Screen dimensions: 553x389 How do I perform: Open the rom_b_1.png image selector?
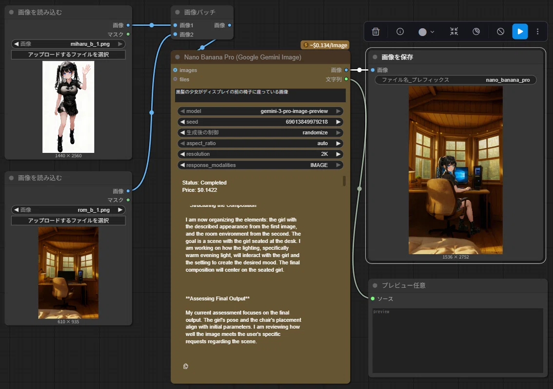(x=68, y=210)
